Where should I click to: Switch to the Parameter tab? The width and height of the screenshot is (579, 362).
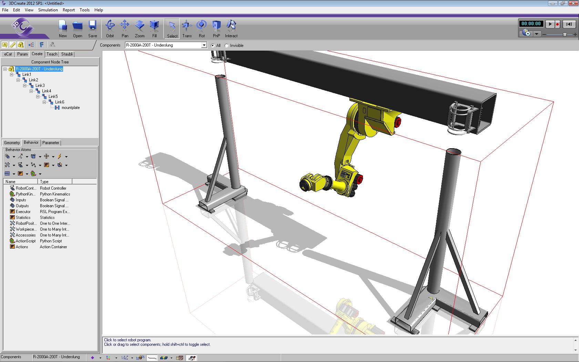[51, 143]
